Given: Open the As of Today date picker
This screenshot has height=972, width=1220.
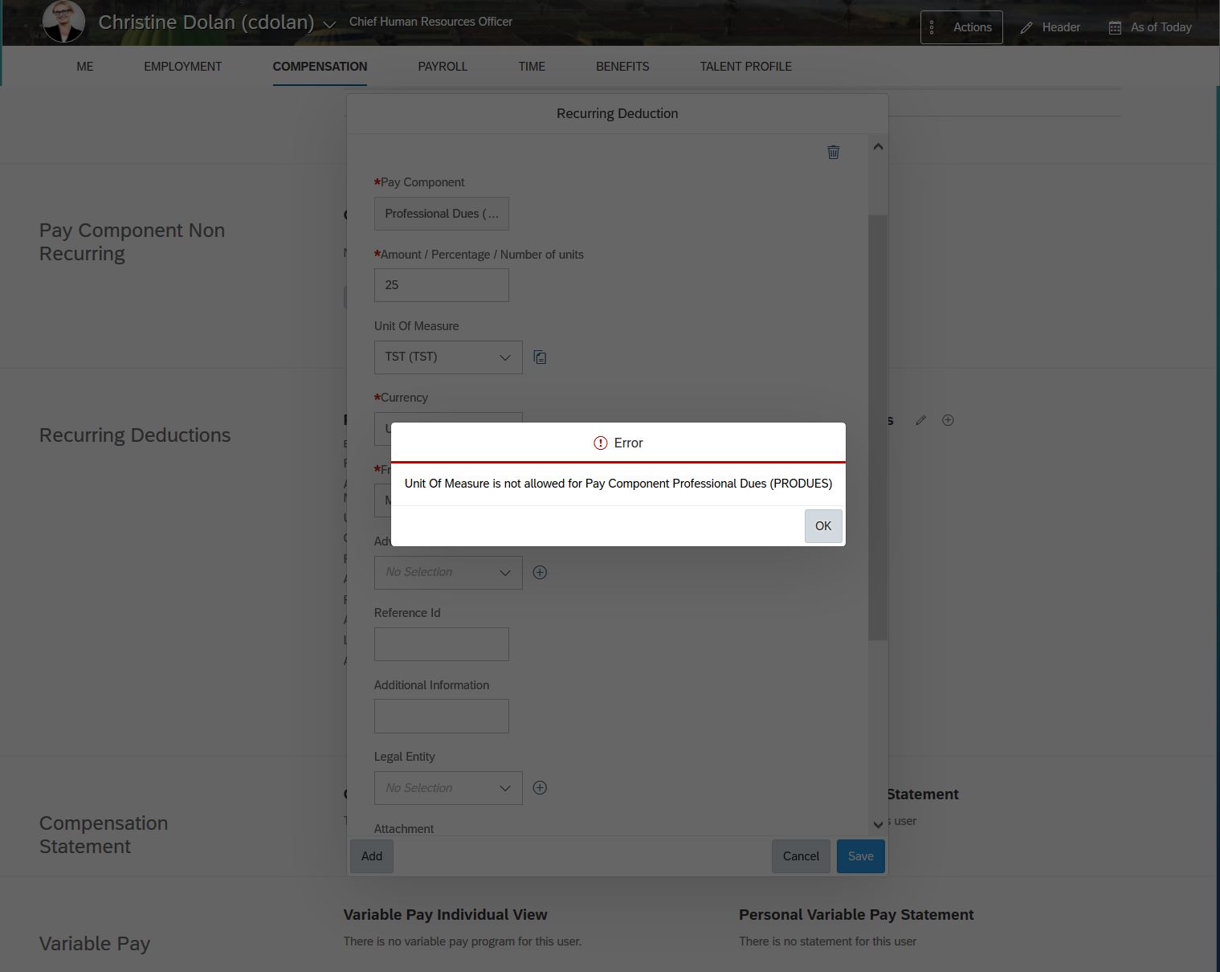Looking at the screenshot, I should pyautogui.click(x=1150, y=27).
